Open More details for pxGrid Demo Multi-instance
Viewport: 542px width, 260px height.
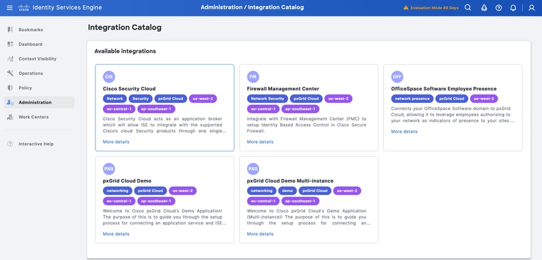[260, 234]
